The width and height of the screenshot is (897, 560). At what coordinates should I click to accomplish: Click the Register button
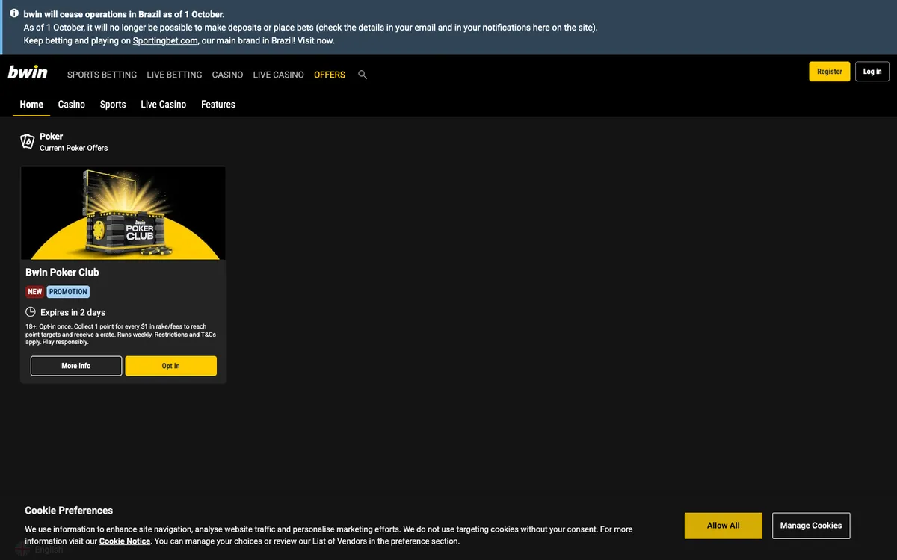coord(830,72)
